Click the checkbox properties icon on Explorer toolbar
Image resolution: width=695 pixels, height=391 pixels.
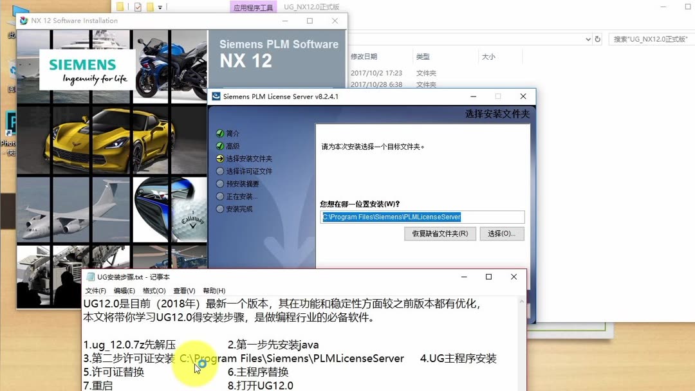click(x=138, y=6)
